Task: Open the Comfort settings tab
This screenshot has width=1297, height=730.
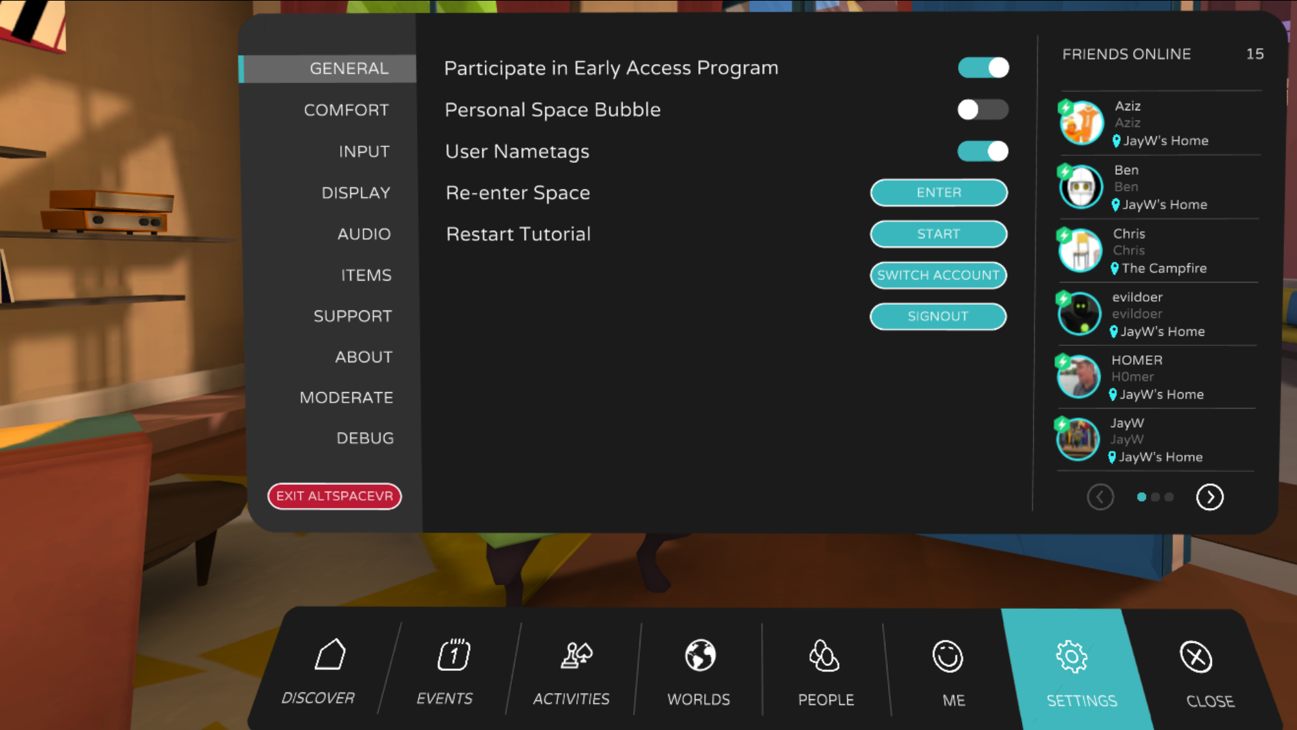Action: pyautogui.click(x=346, y=110)
